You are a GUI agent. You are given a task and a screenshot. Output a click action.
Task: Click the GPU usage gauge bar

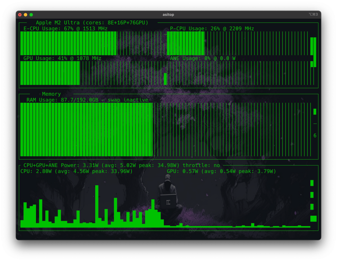pyautogui.click(x=92, y=73)
